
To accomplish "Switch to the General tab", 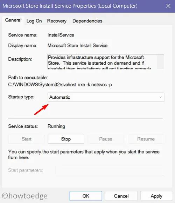I will [x=13, y=20].
